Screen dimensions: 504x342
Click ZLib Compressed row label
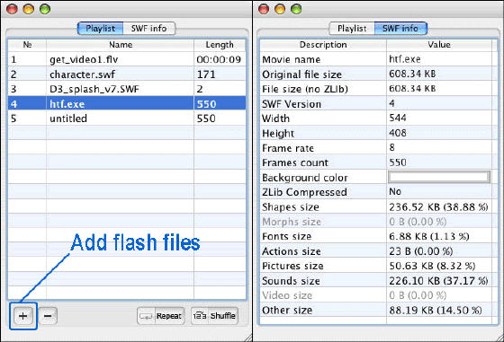[x=304, y=192]
